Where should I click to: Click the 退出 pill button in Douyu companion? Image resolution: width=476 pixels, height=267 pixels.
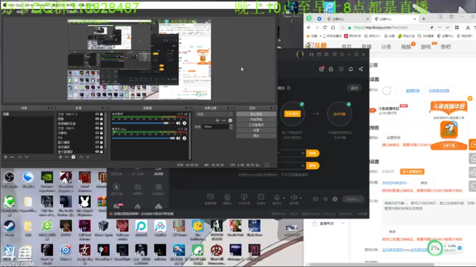coord(354,88)
